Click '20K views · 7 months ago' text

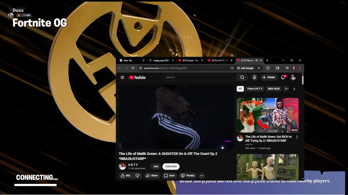click(x=258, y=148)
